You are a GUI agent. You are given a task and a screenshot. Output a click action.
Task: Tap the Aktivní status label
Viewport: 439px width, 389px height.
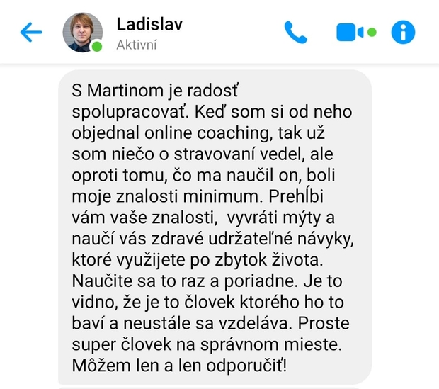click(x=137, y=45)
